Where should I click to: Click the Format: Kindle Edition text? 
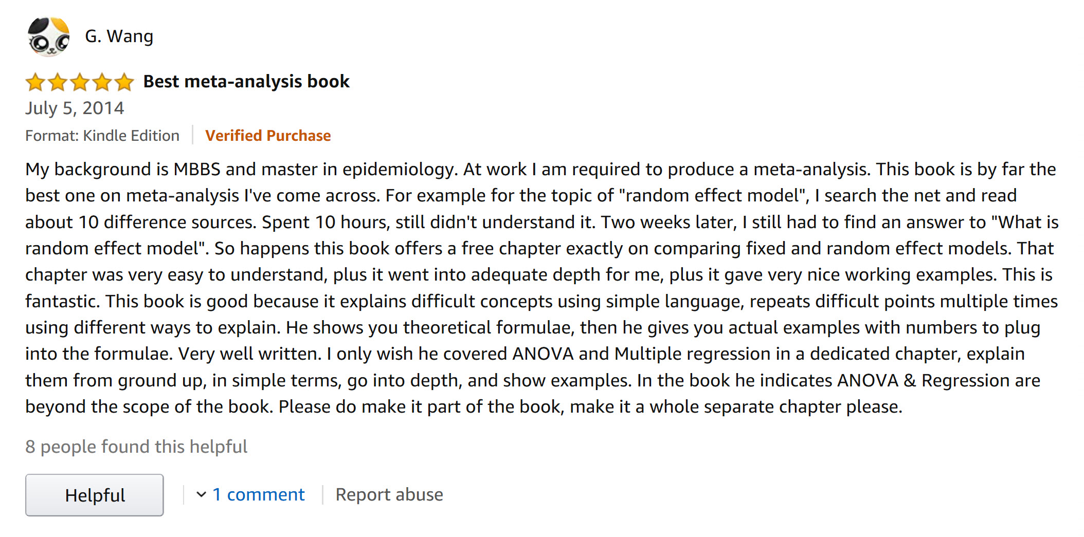(102, 136)
